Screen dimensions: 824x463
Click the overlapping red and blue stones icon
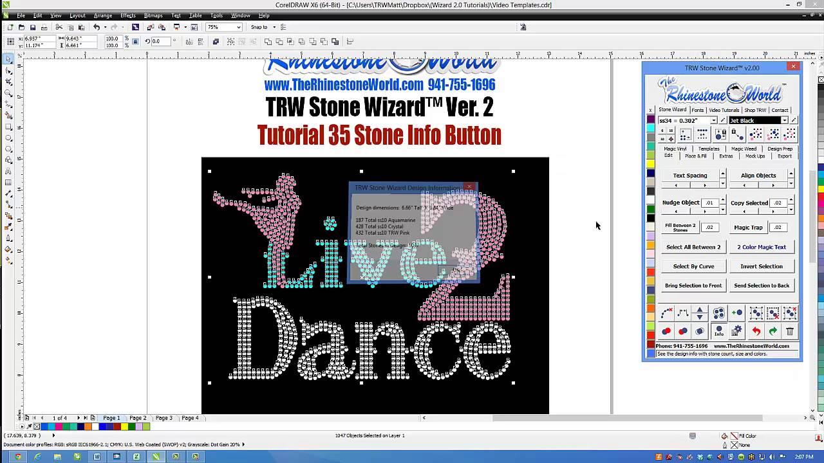point(683,331)
